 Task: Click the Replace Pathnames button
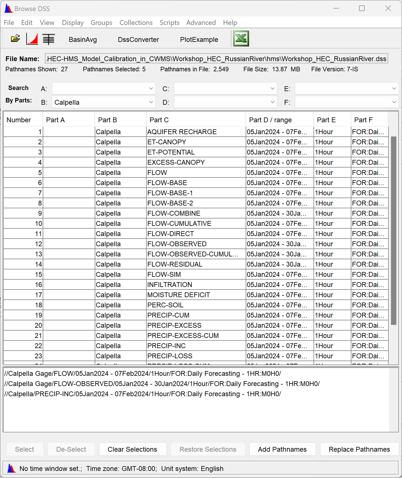click(359, 449)
